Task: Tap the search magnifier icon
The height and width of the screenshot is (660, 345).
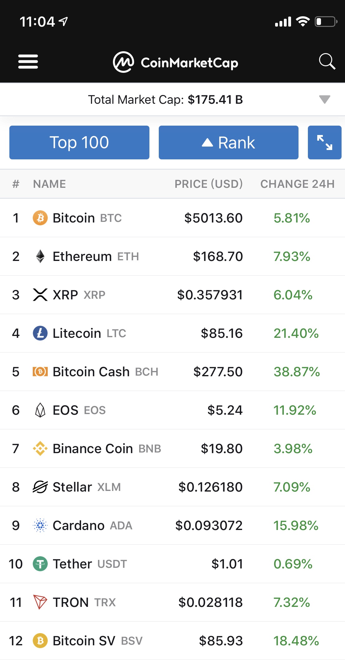Action: 327,61
